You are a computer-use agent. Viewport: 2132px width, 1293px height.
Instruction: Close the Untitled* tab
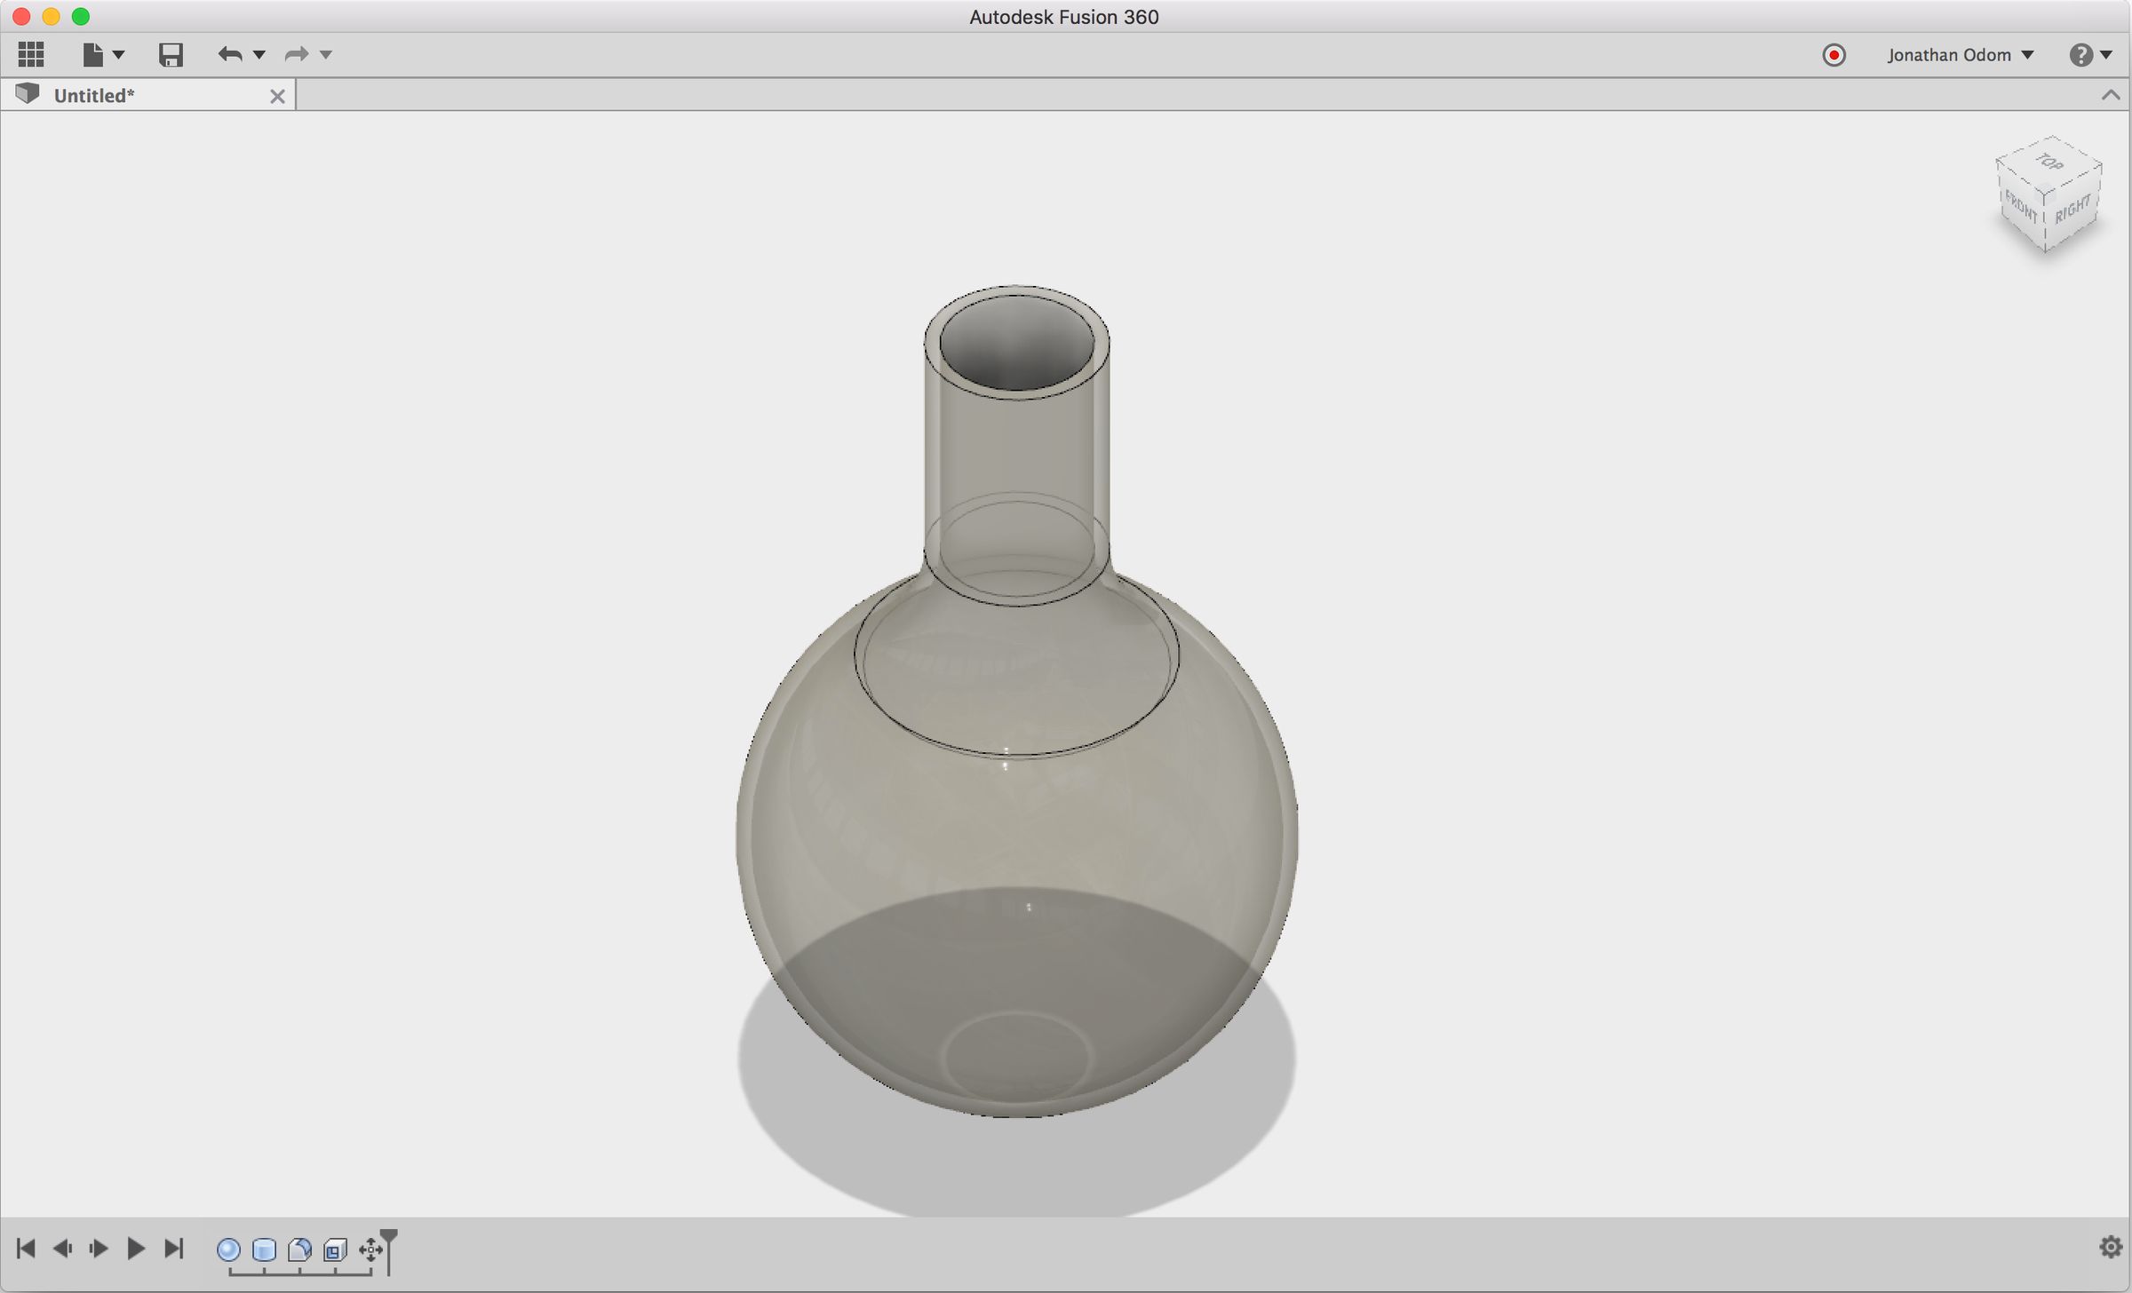click(x=277, y=96)
